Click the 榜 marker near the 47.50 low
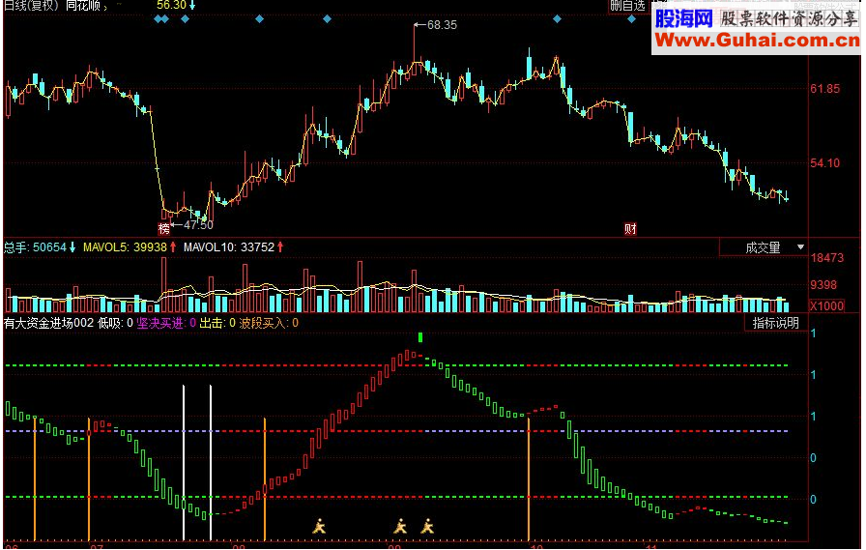The height and width of the screenshot is (550, 866). [x=164, y=228]
